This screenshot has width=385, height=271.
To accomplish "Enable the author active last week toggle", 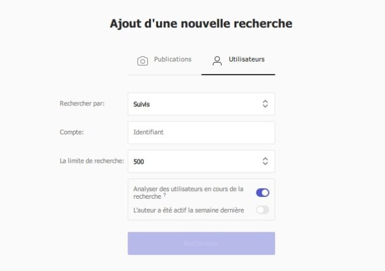I will (263, 210).
